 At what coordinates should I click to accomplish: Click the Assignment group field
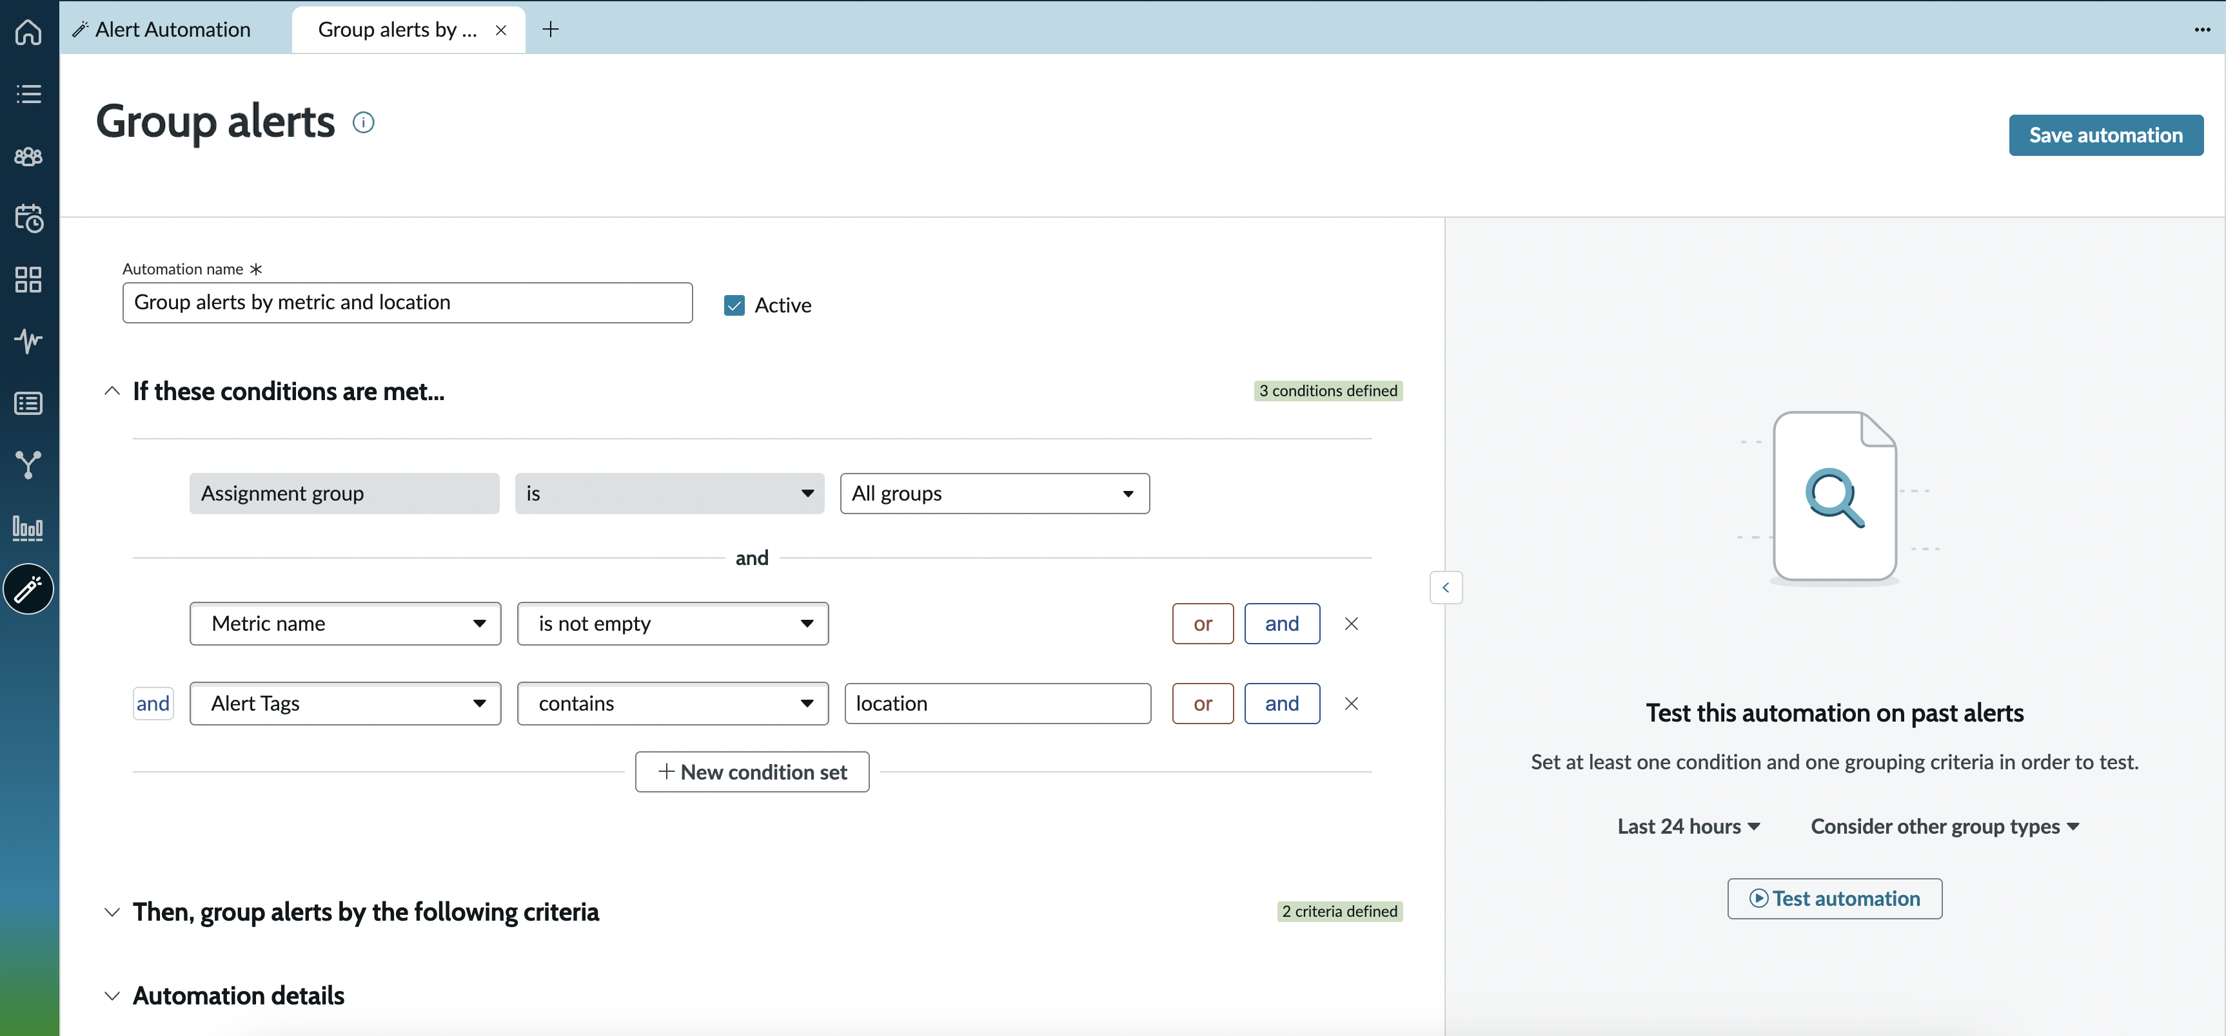coord(344,494)
